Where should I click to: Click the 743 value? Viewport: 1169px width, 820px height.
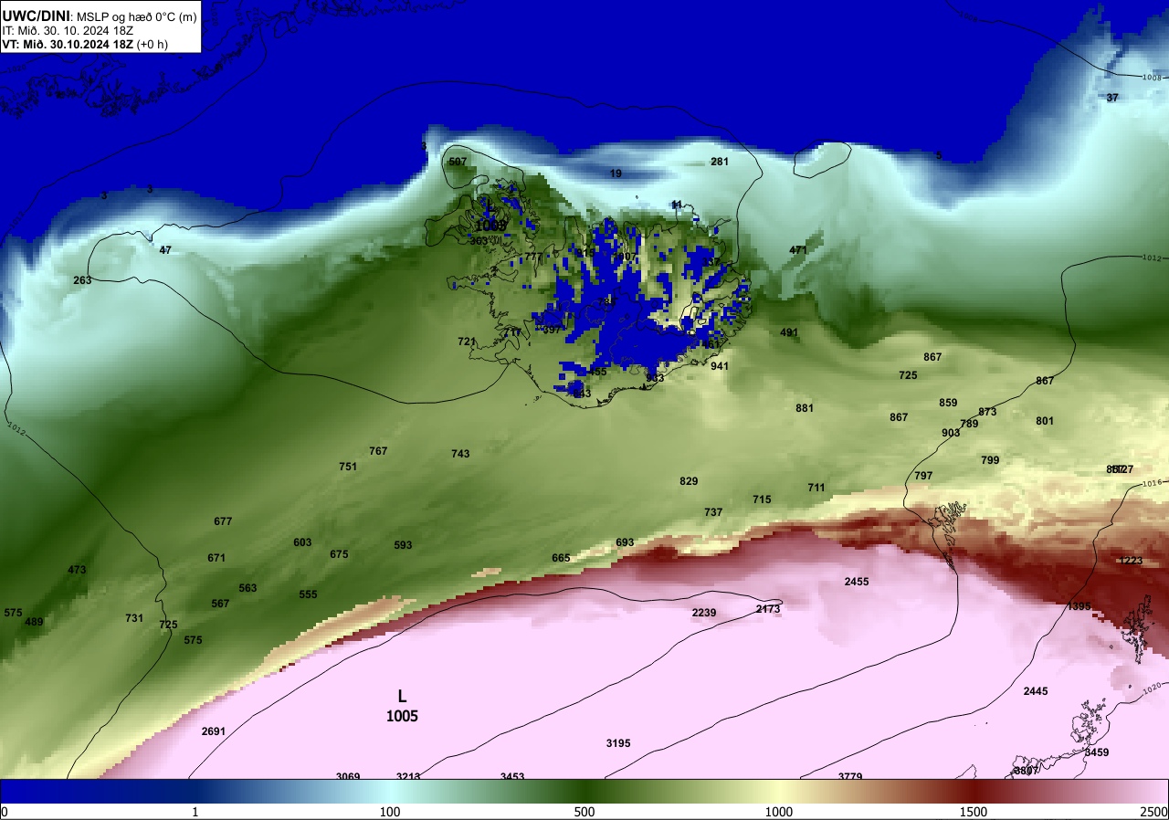[x=460, y=454]
